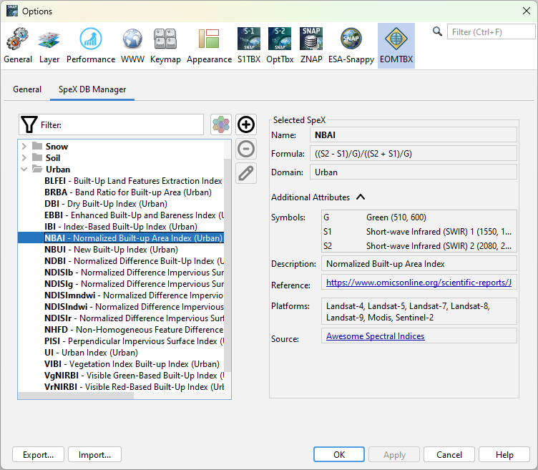Image resolution: width=538 pixels, height=470 pixels.
Task: Collapse the Additional Attributes section
Action: (x=360, y=197)
